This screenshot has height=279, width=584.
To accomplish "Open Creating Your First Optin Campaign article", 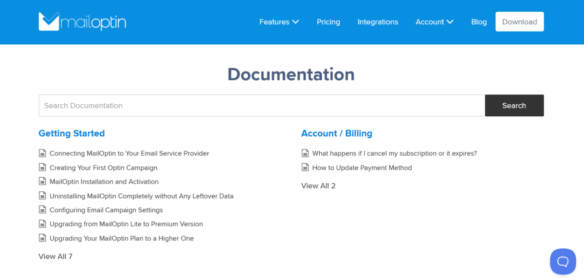I will (104, 167).
